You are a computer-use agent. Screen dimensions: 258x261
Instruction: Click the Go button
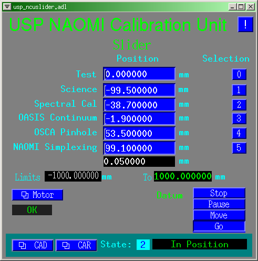(219, 226)
